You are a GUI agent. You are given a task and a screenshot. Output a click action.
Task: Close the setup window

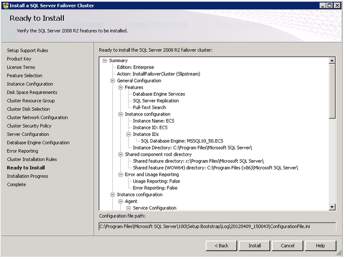pos(337,5)
